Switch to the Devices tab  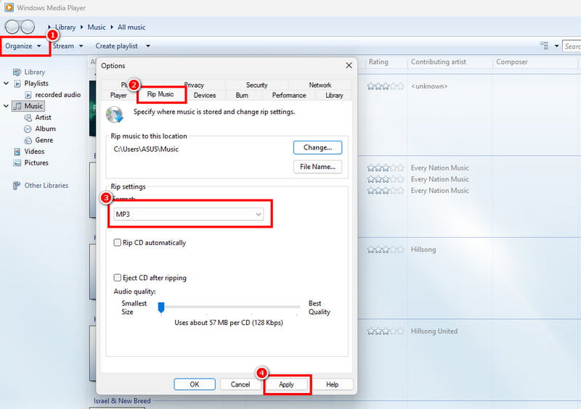click(205, 96)
